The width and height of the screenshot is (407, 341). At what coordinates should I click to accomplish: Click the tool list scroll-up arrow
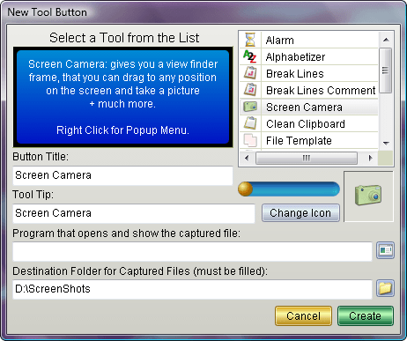coord(386,40)
